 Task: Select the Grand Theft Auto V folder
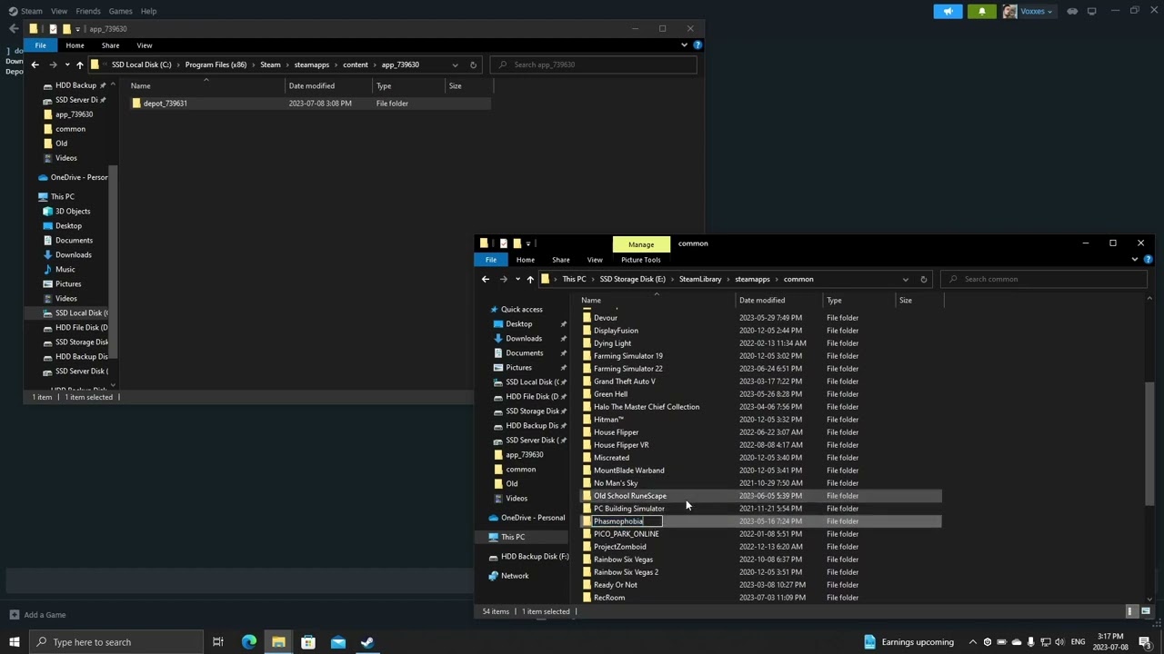[x=624, y=381]
